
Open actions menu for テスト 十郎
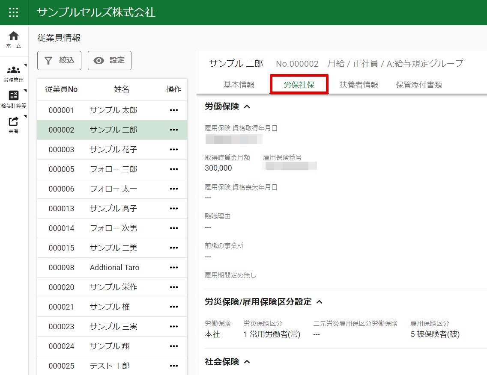click(174, 366)
